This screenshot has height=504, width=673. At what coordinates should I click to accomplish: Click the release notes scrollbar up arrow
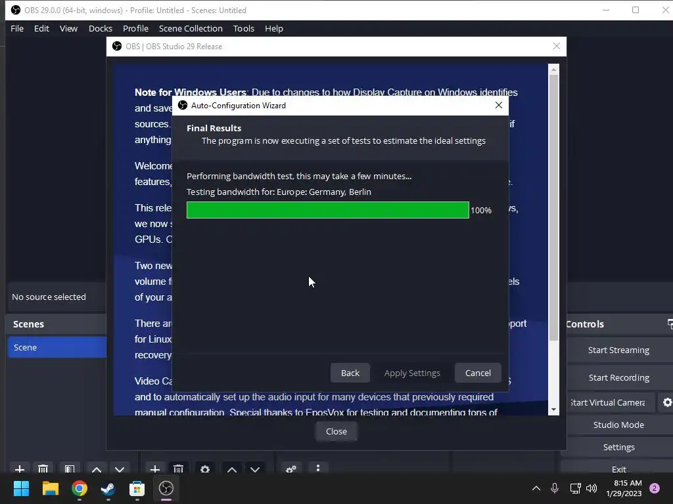pyautogui.click(x=553, y=69)
